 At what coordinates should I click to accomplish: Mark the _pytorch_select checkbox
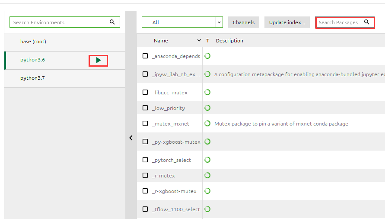(145, 160)
